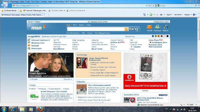Click the browser back arrow button

(x=2, y=5)
